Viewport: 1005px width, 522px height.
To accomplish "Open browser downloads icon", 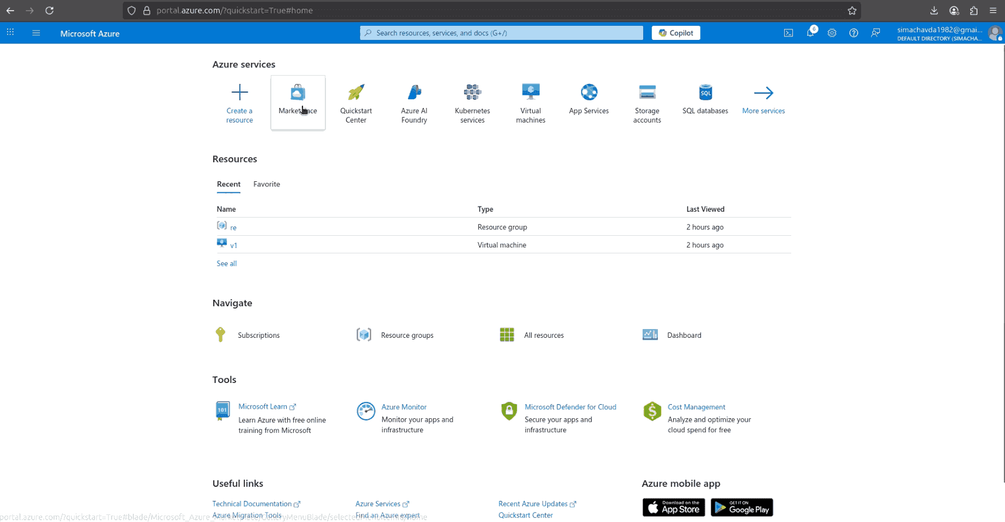I will tap(934, 11).
